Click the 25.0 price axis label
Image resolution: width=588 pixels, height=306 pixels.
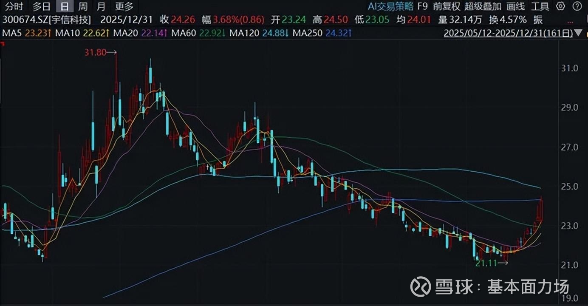(570, 187)
